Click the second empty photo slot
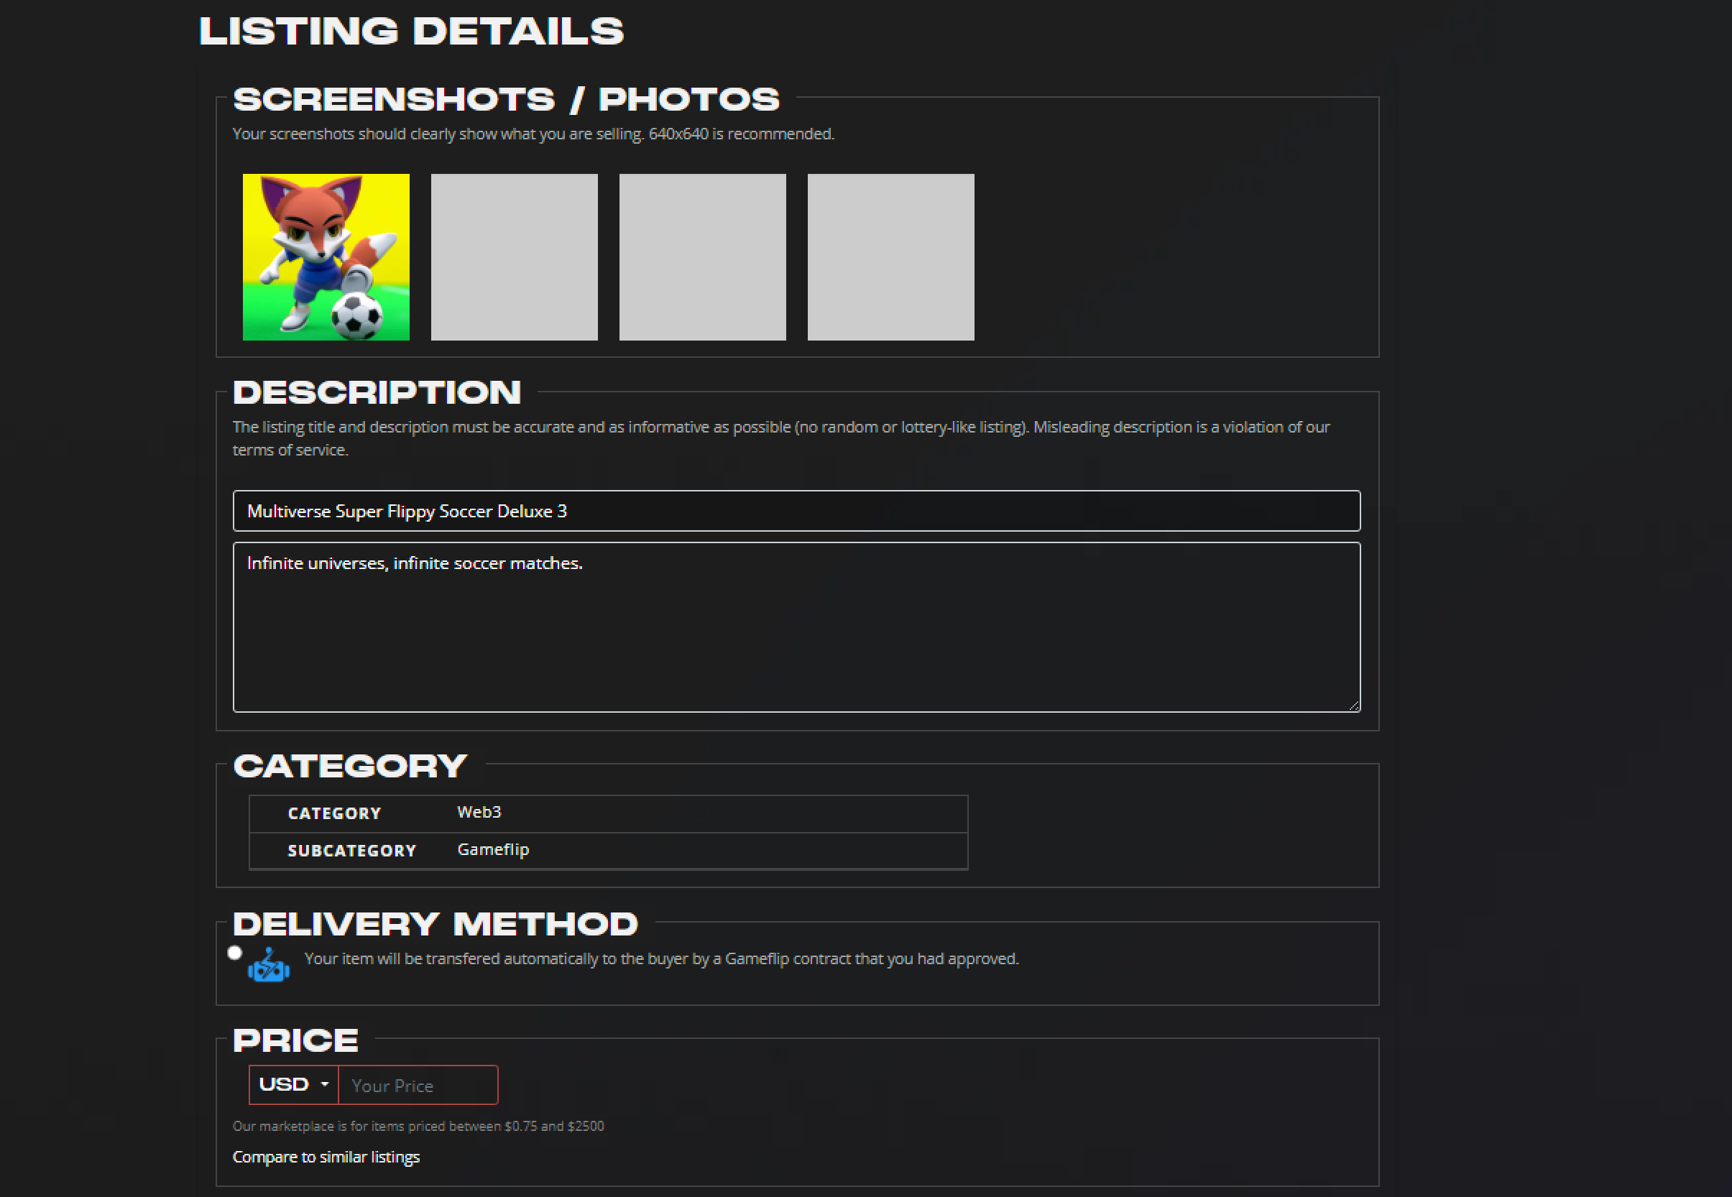The height and width of the screenshot is (1197, 1732). point(514,257)
